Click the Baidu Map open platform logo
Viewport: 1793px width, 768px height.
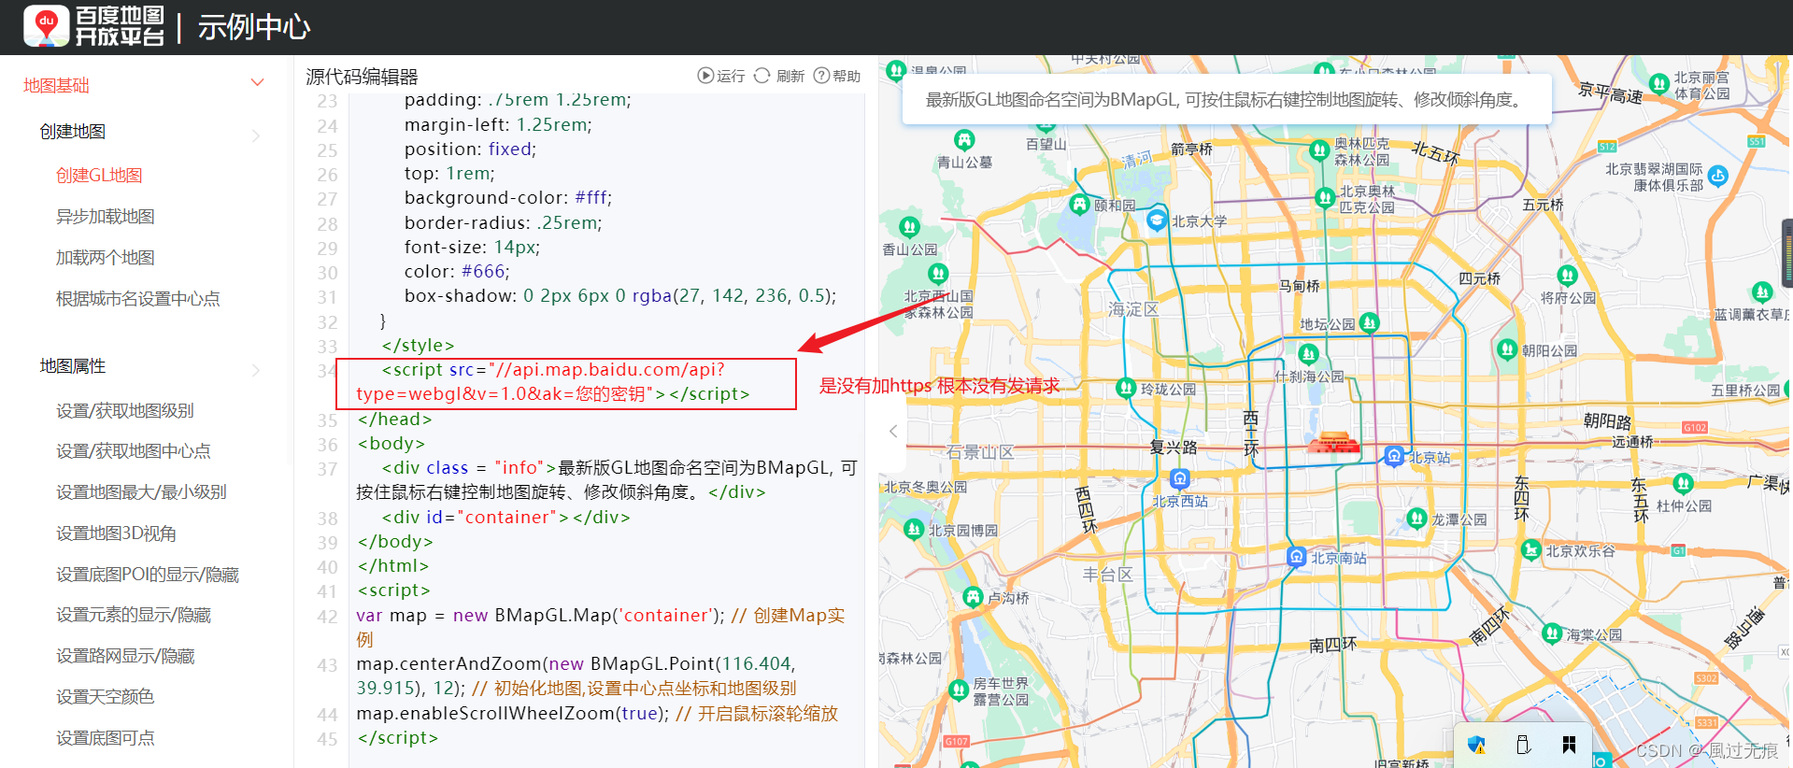click(x=93, y=26)
